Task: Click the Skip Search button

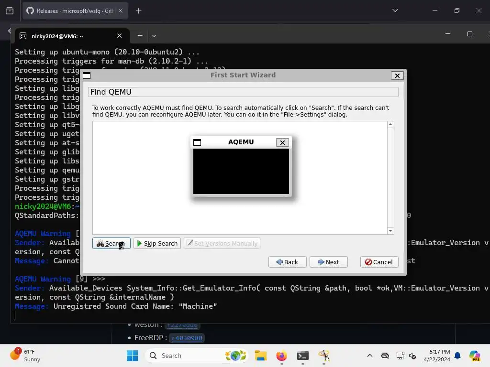Action: (157, 243)
